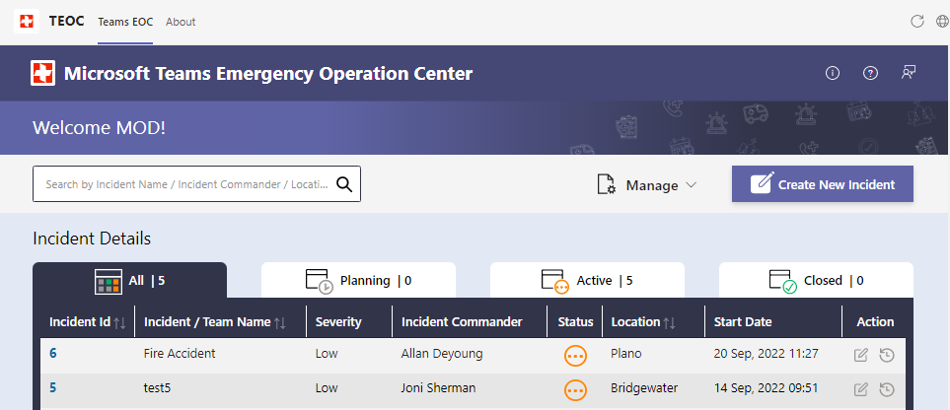Image resolution: width=950 pixels, height=410 pixels.
Task: Click Low severity for test5
Action: 327,387
